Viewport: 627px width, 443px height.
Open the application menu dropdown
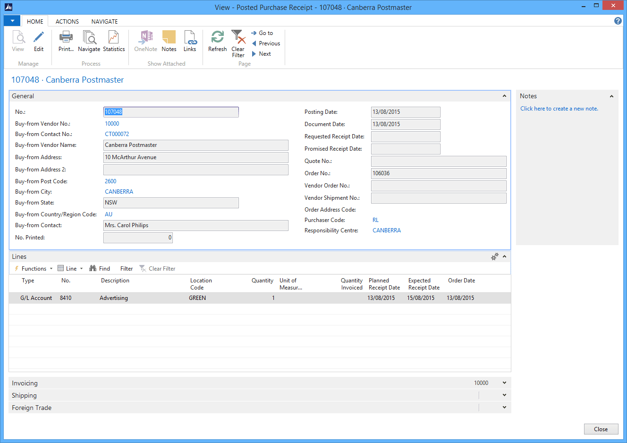12,21
